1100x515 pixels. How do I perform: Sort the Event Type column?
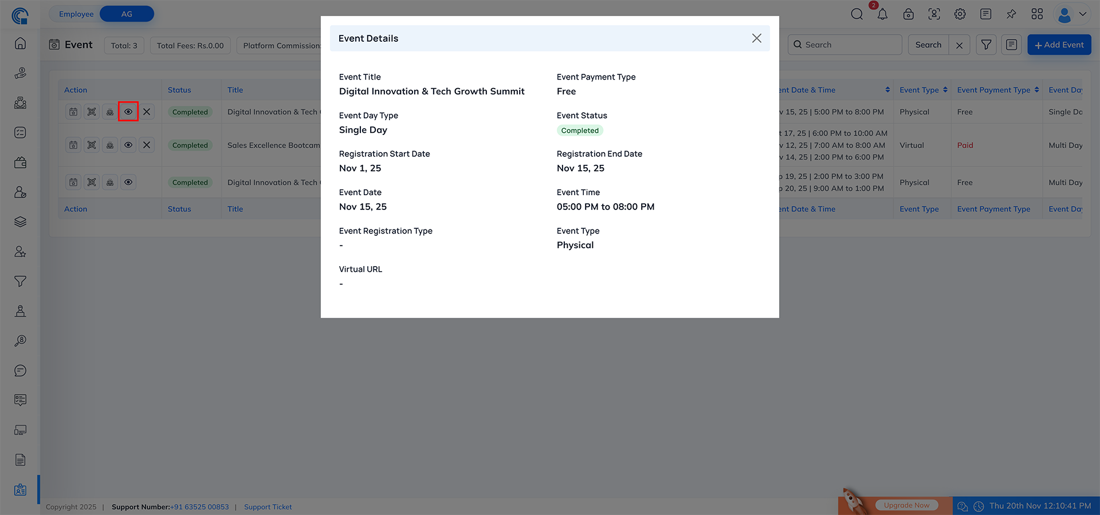[x=944, y=89]
